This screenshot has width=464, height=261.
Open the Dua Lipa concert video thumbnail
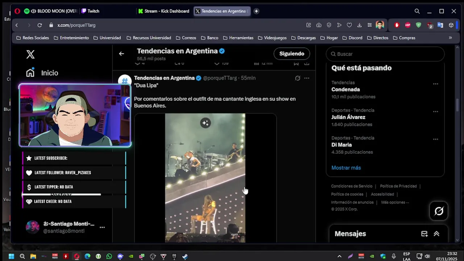(x=205, y=178)
